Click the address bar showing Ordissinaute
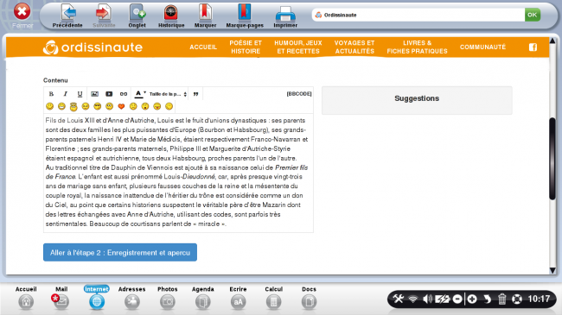 [x=418, y=15]
